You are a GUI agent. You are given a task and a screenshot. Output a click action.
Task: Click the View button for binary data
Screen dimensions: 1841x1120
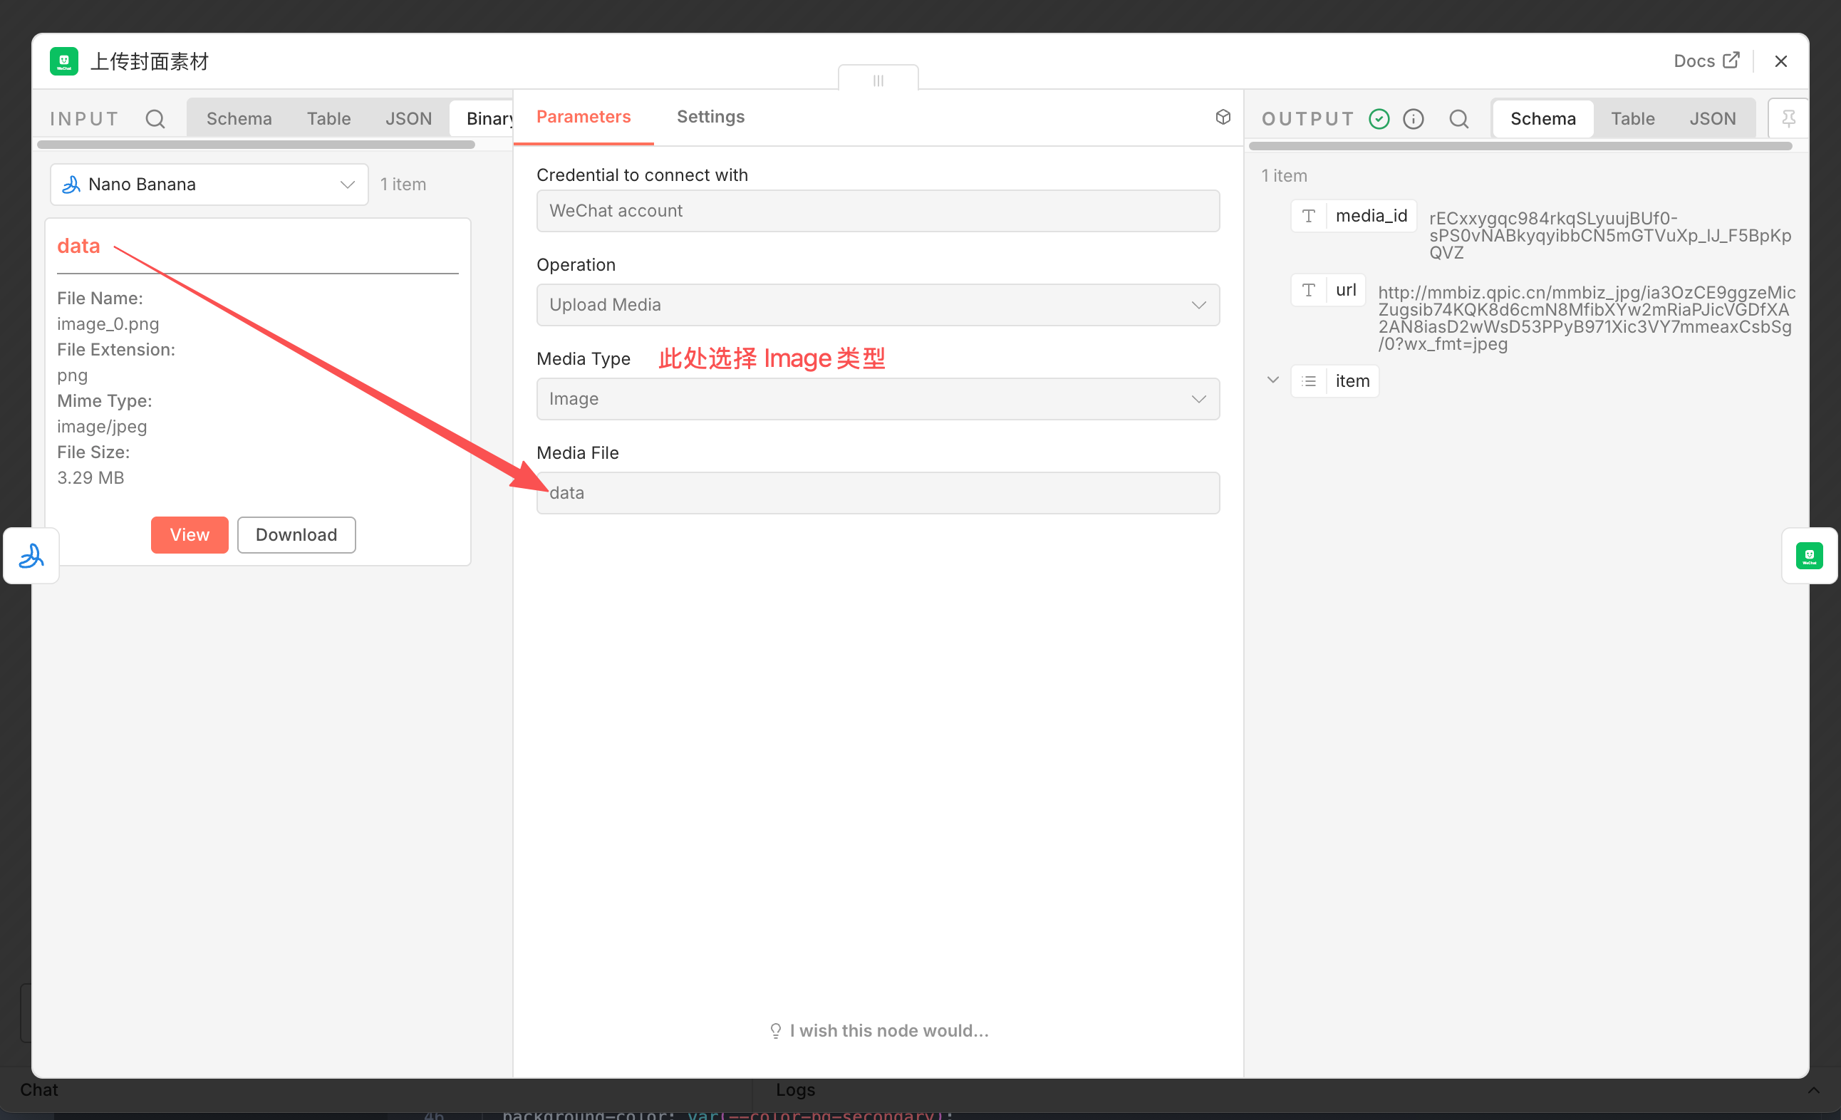(x=189, y=535)
